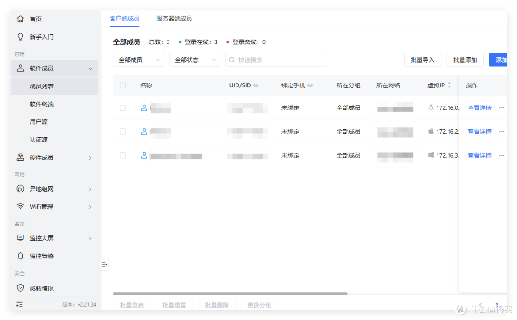
Task: Click the search magnifier icon
Action: [x=232, y=60]
